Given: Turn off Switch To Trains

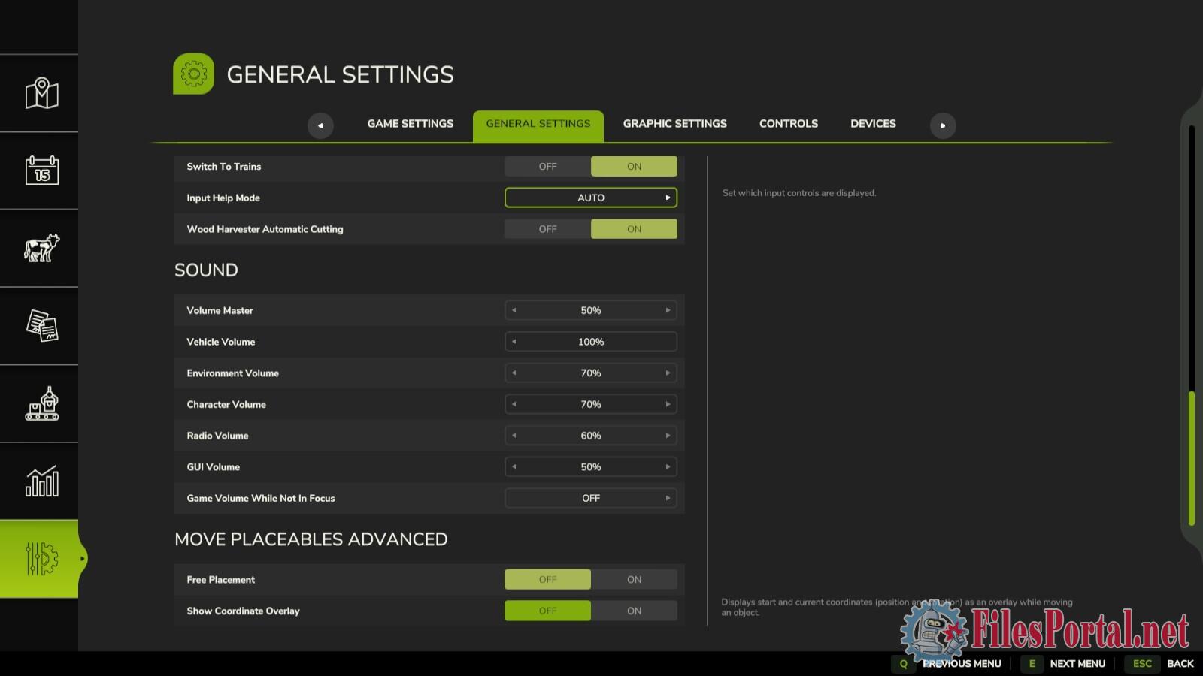Looking at the screenshot, I should (x=547, y=167).
